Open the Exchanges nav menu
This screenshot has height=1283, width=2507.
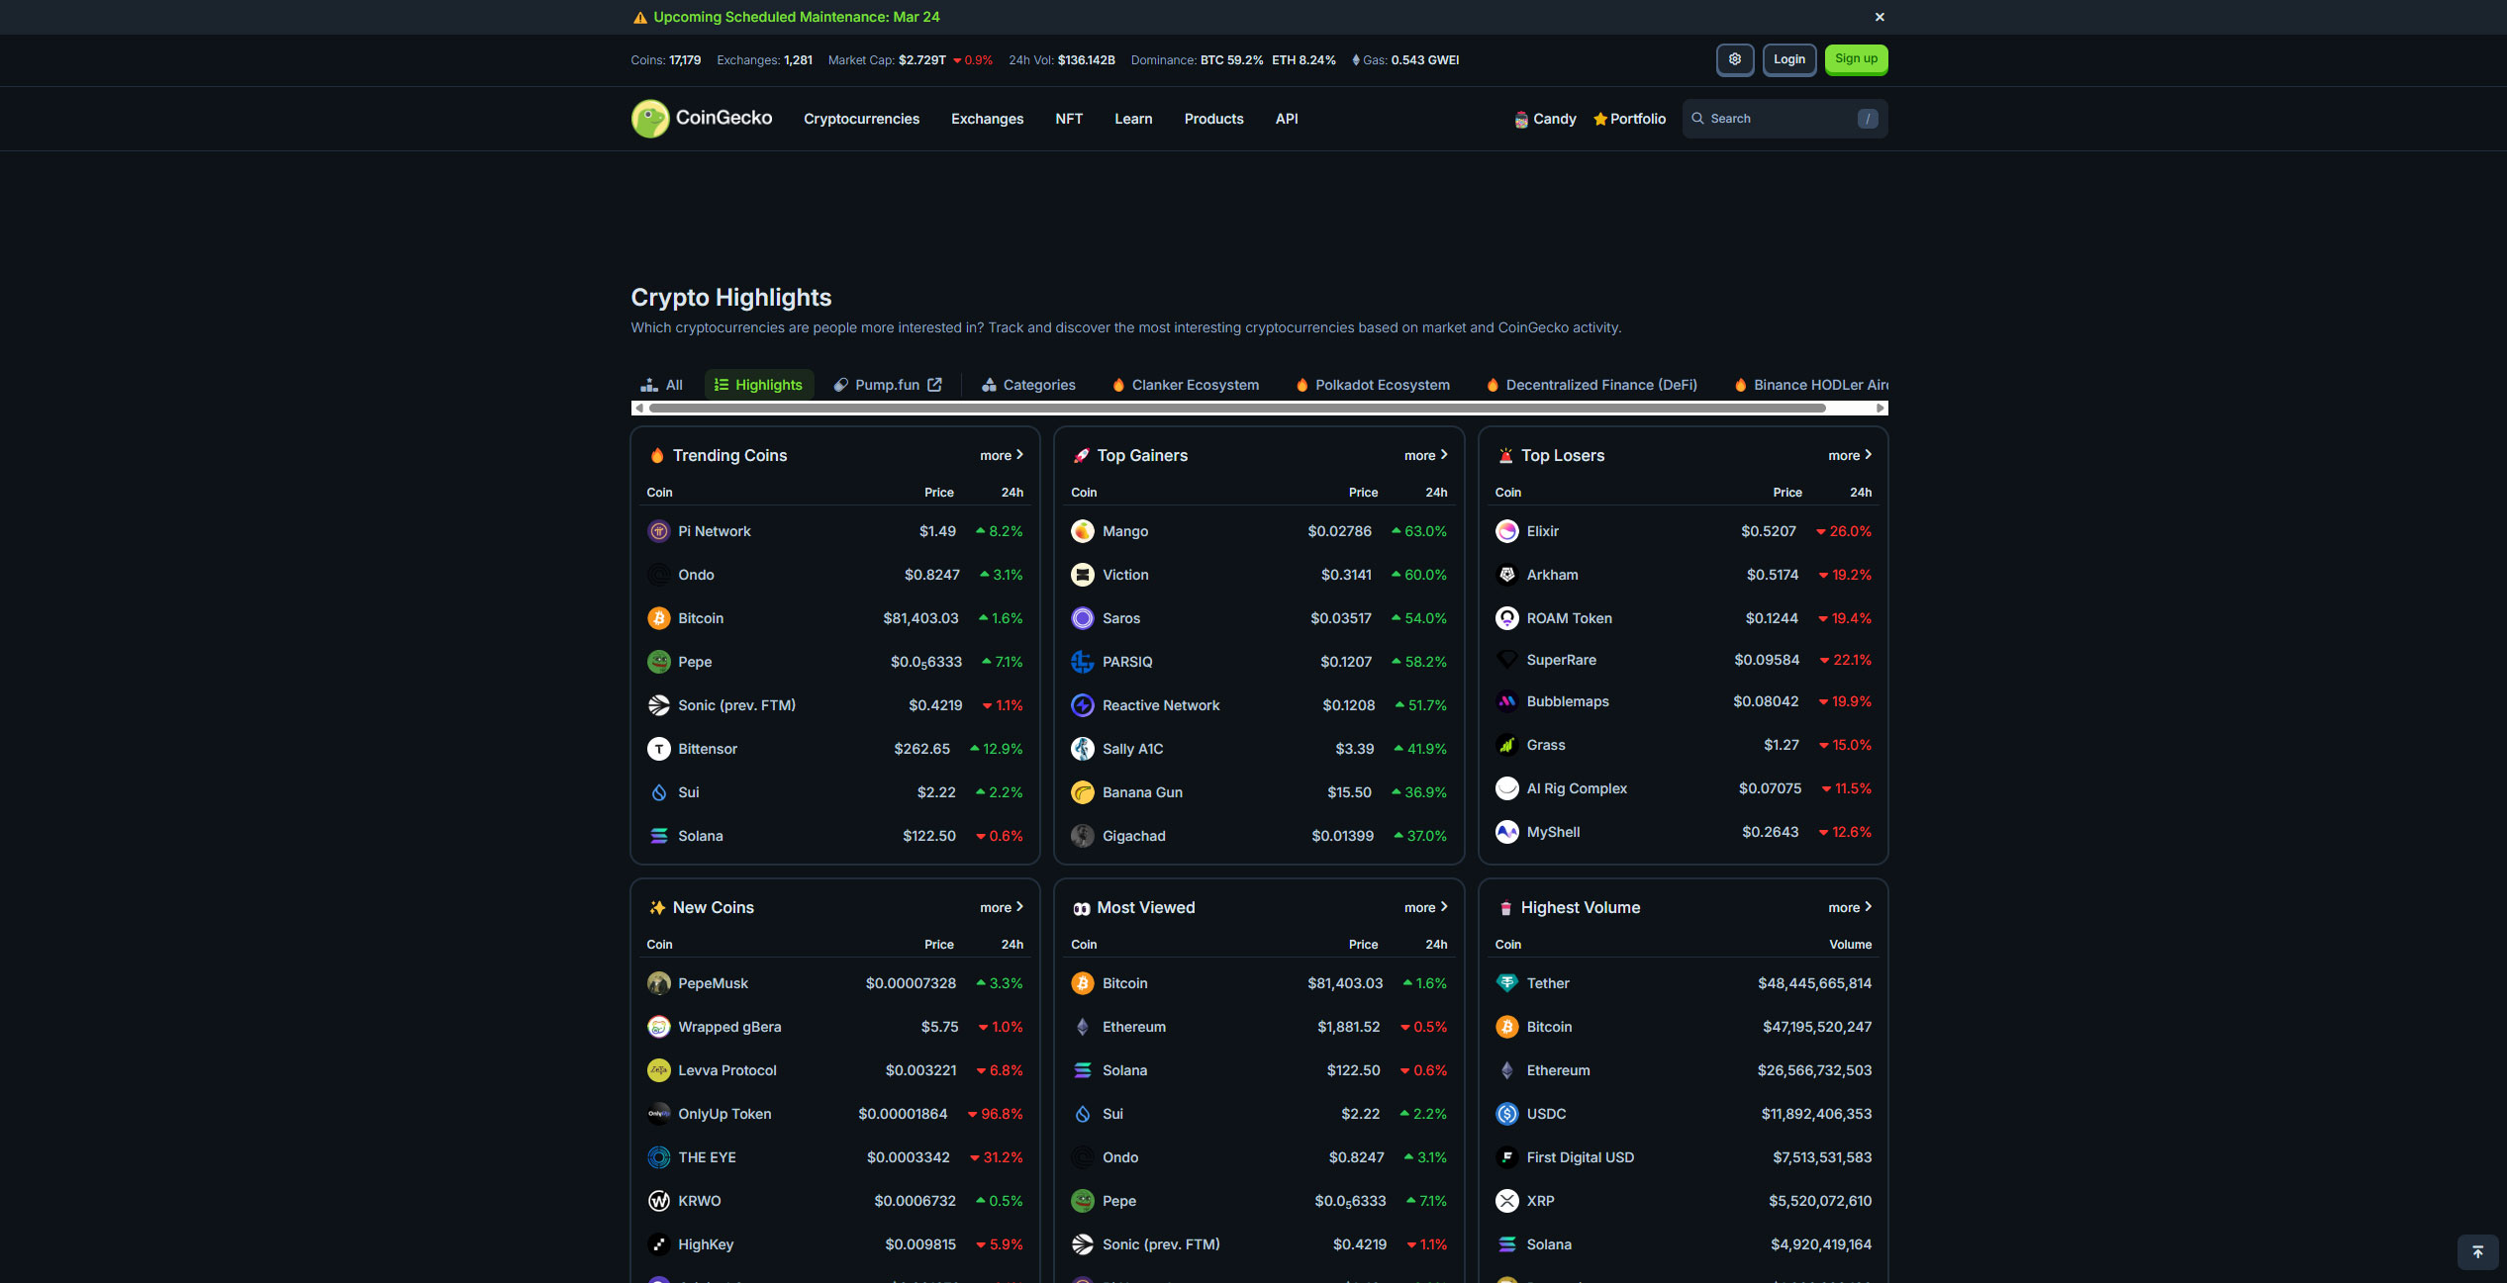[x=987, y=119]
